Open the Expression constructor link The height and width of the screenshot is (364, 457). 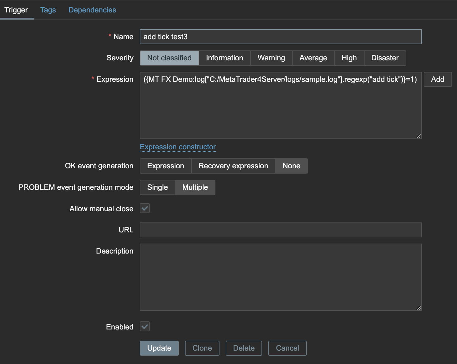pos(178,147)
